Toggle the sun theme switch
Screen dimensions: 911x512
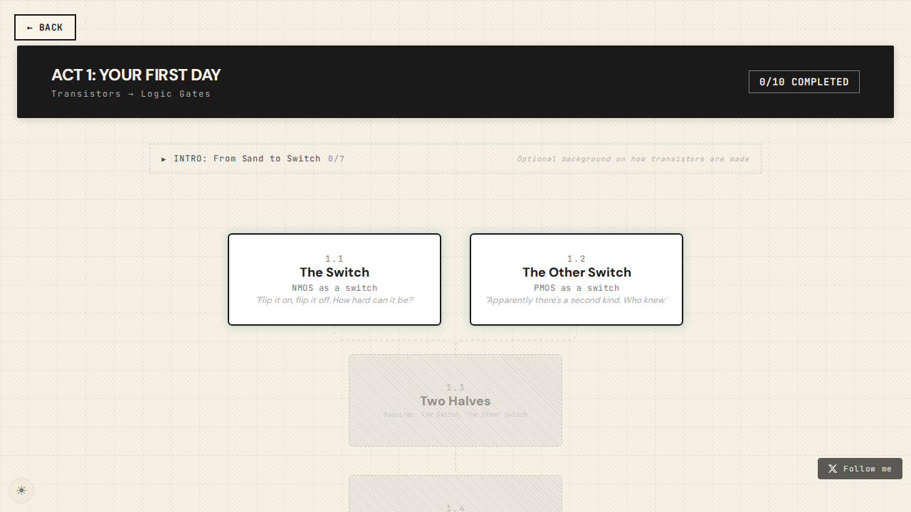21,491
